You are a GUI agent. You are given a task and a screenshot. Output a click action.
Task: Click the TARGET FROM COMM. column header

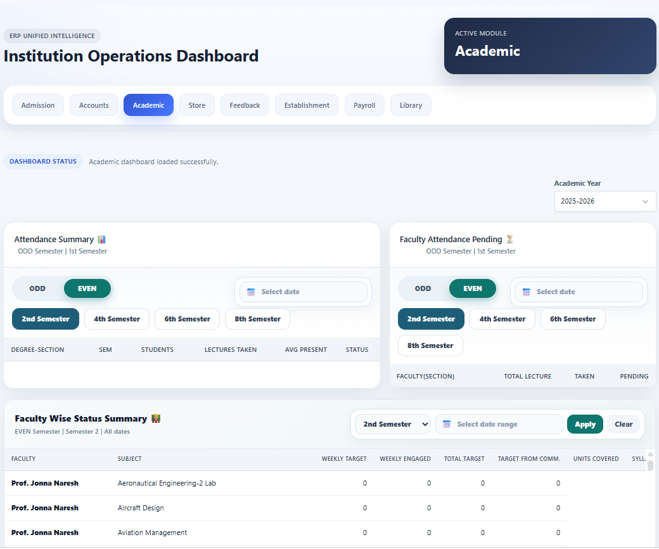528,458
